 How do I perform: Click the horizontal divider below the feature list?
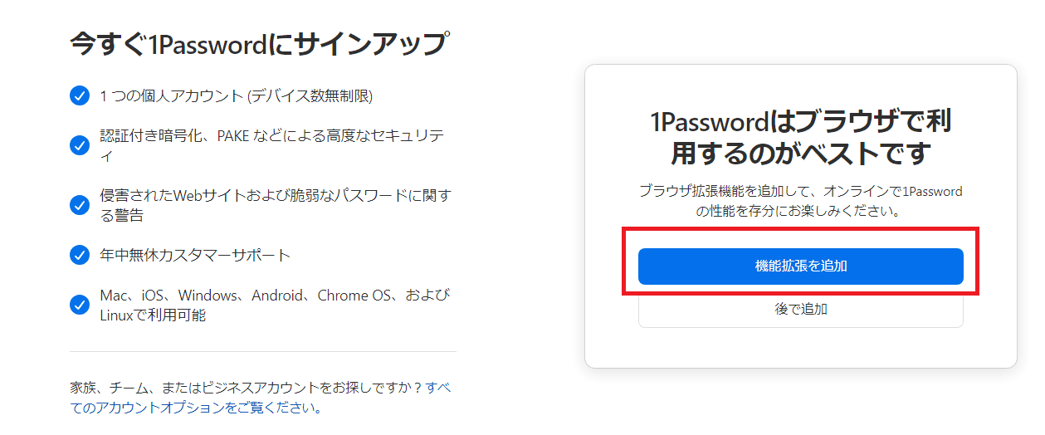pos(263,351)
